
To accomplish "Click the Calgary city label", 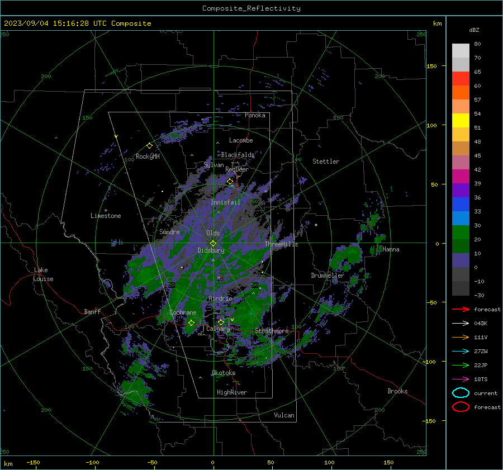I will point(218,329).
